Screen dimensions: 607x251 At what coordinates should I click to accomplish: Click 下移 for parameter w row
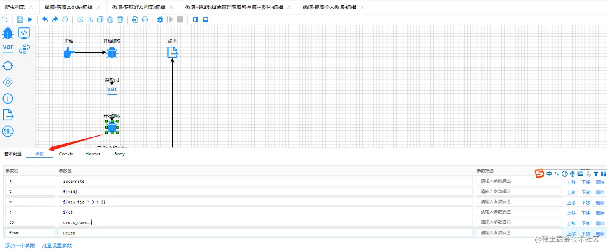pos(586,203)
